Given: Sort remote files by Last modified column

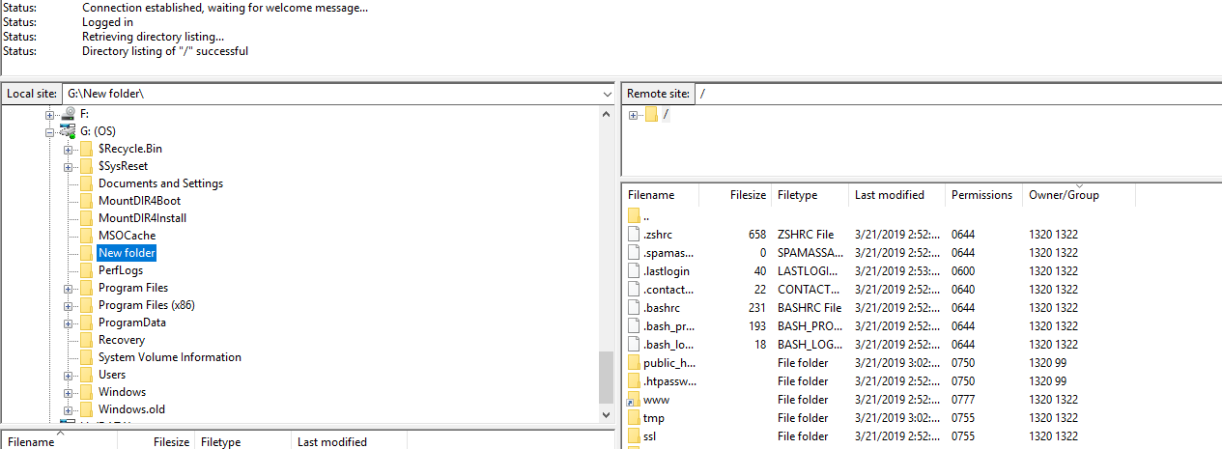Looking at the screenshot, I should [896, 195].
